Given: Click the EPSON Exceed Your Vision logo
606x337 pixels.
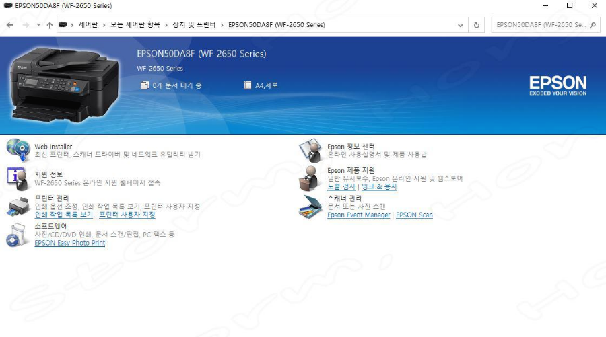Looking at the screenshot, I should point(558,85).
